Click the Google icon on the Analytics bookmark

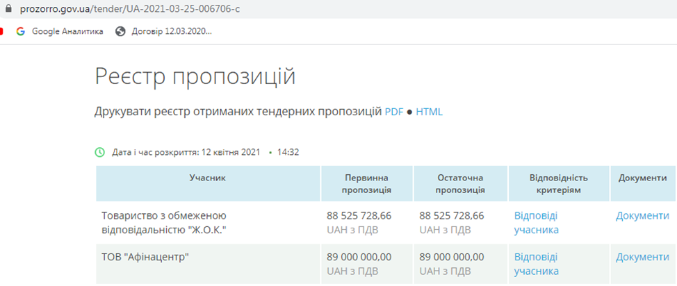(20, 31)
